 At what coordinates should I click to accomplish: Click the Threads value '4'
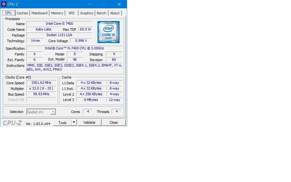(x=117, y=111)
